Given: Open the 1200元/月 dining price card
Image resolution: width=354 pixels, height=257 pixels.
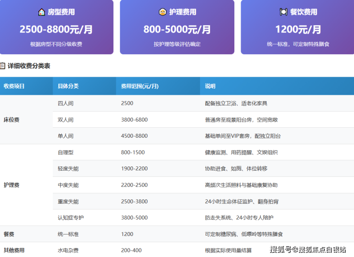Looking at the screenshot, I should pos(298,29).
